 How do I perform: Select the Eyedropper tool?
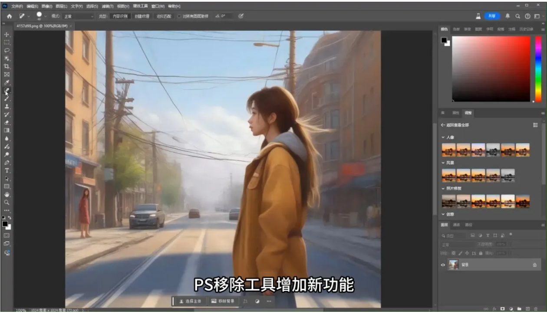point(7,82)
